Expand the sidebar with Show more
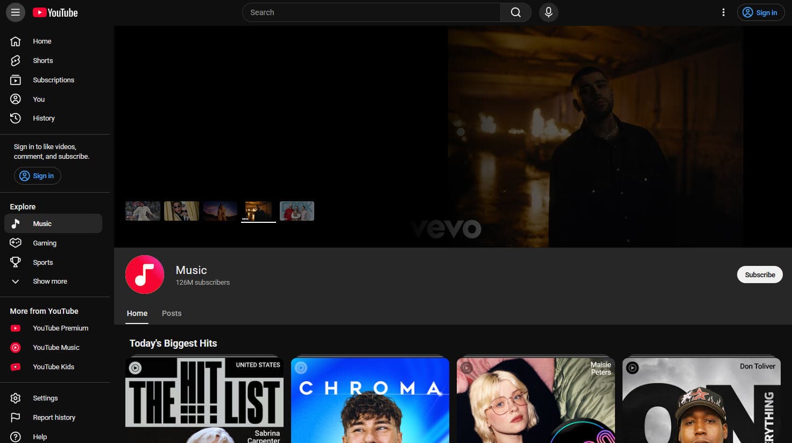792x443 pixels. (x=49, y=281)
